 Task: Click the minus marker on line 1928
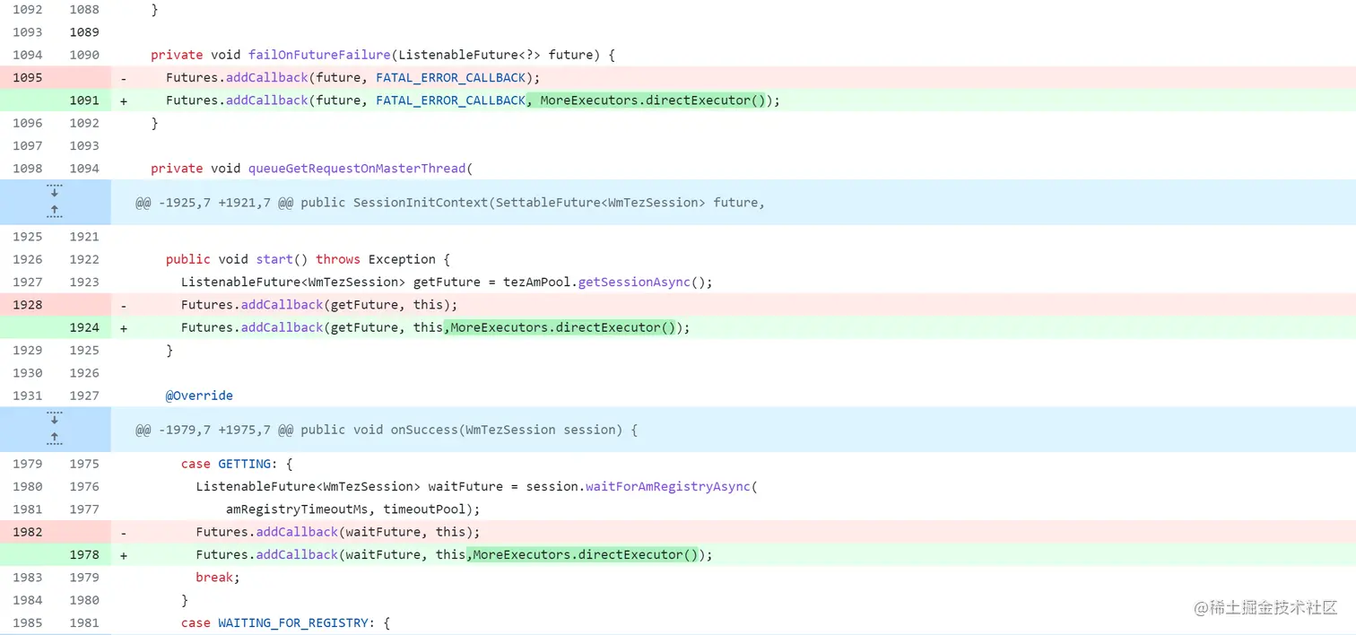(124, 306)
